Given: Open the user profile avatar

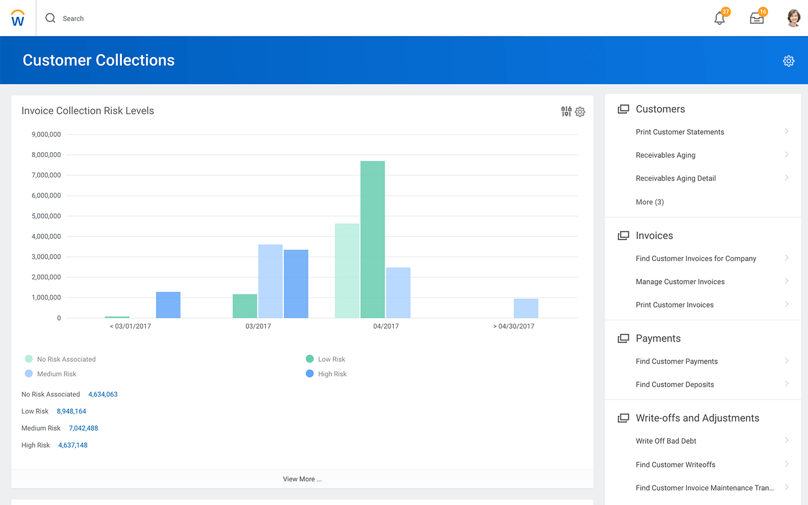Looking at the screenshot, I should click(793, 19).
